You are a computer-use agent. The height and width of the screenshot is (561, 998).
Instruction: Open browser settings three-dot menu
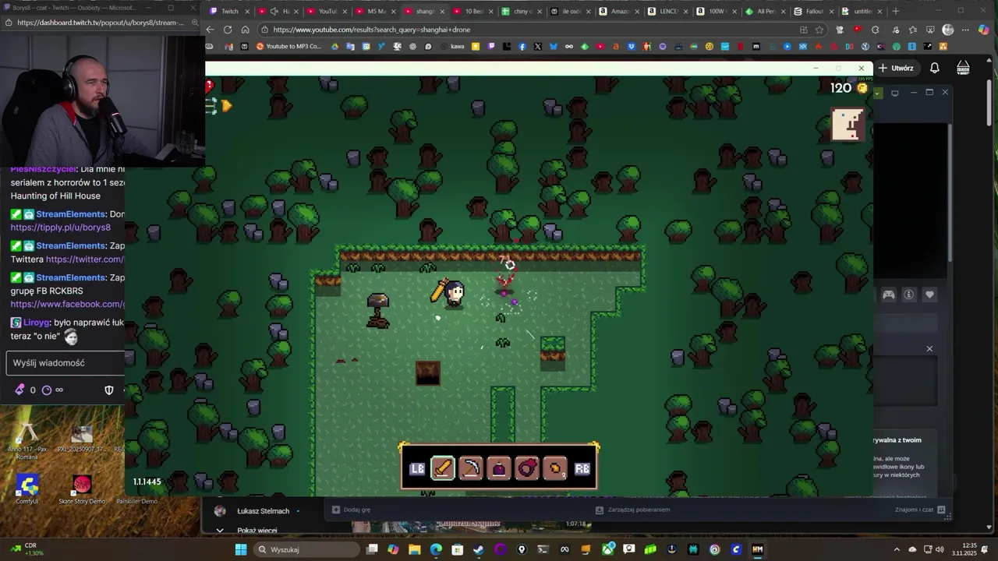pyautogui.click(x=965, y=30)
